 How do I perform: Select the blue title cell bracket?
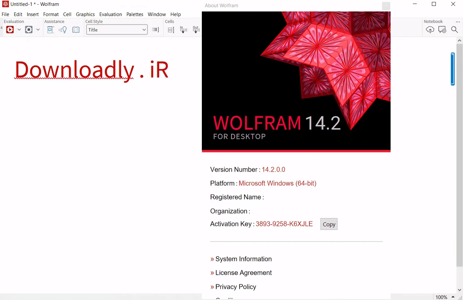click(x=453, y=69)
